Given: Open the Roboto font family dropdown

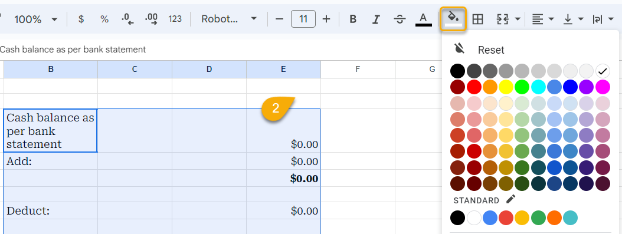Looking at the screenshot, I should coord(230,19).
